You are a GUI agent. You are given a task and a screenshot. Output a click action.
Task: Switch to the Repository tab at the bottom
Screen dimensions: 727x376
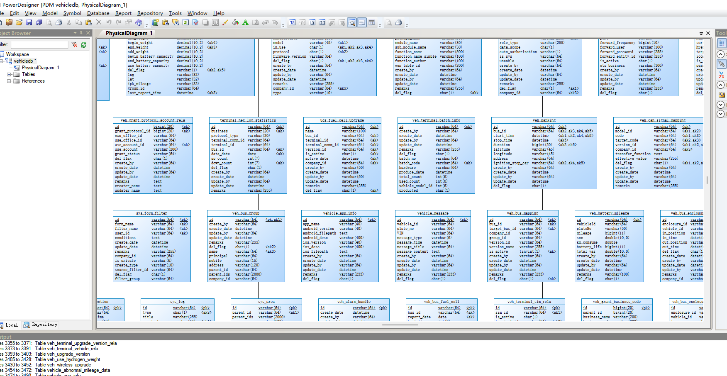pos(40,325)
